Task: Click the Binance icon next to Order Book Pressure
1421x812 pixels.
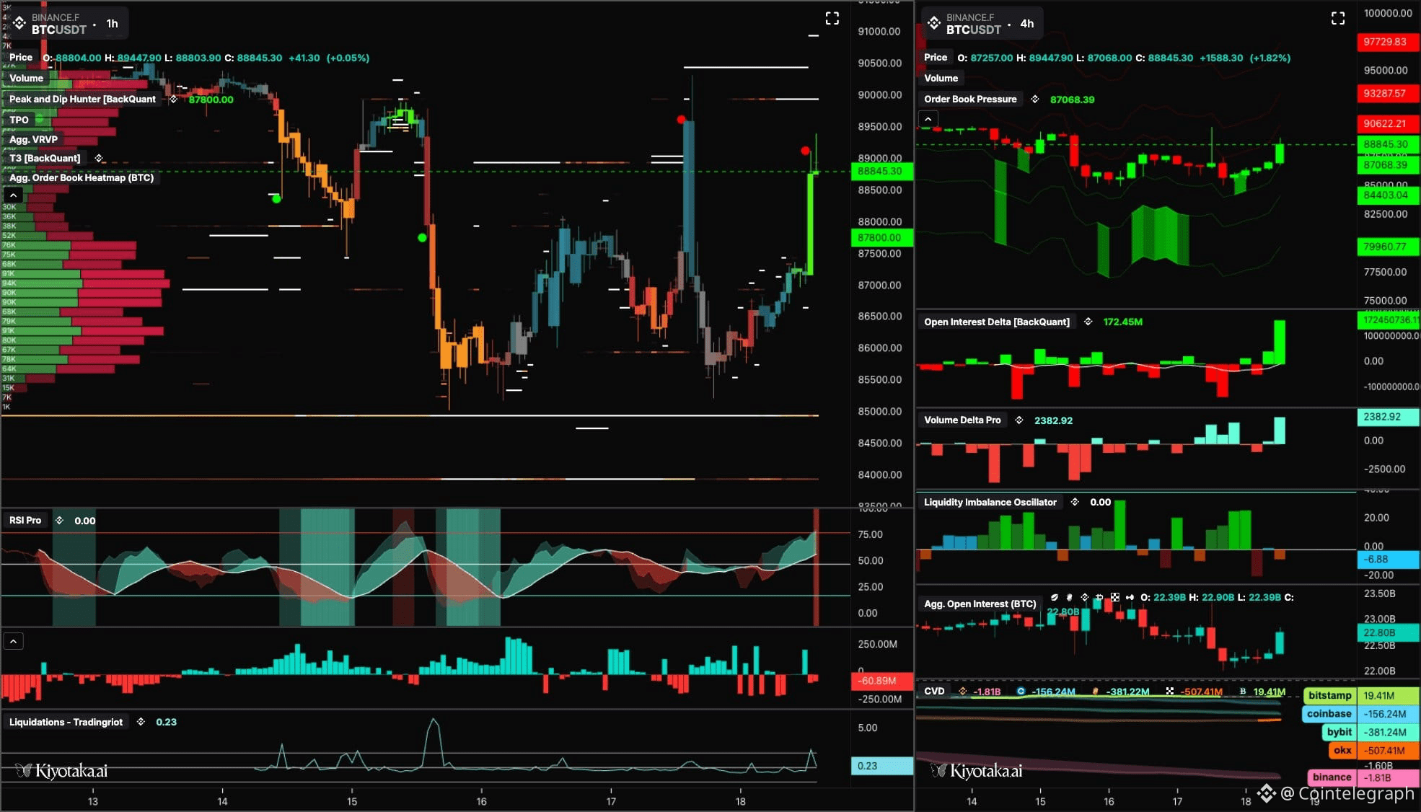Action: [x=1035, y=100]
